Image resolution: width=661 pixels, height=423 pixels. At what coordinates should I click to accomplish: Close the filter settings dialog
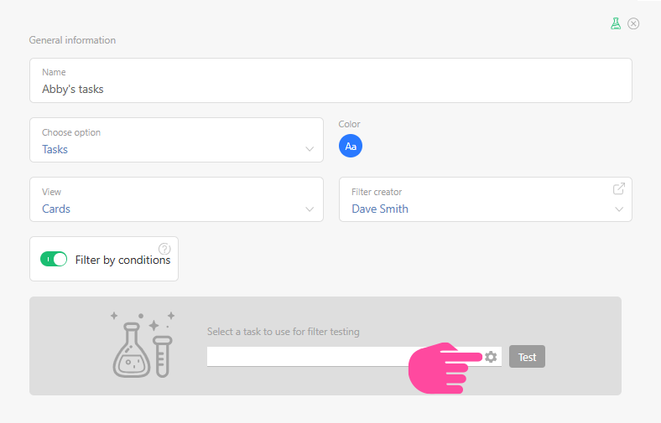pyautogui.click(x=633, y=23)
